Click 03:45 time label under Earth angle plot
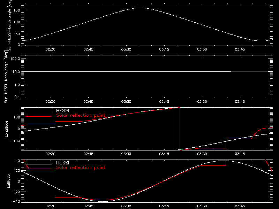Viewport: 279px width, 209px height. 240,49
